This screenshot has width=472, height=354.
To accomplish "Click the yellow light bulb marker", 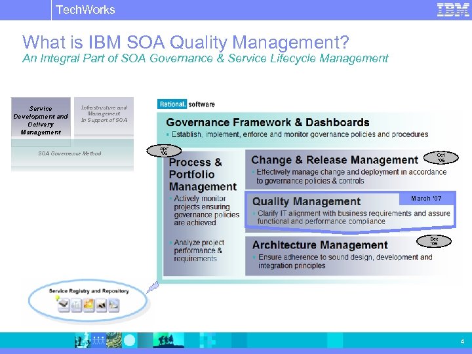I will pos(57,298).
